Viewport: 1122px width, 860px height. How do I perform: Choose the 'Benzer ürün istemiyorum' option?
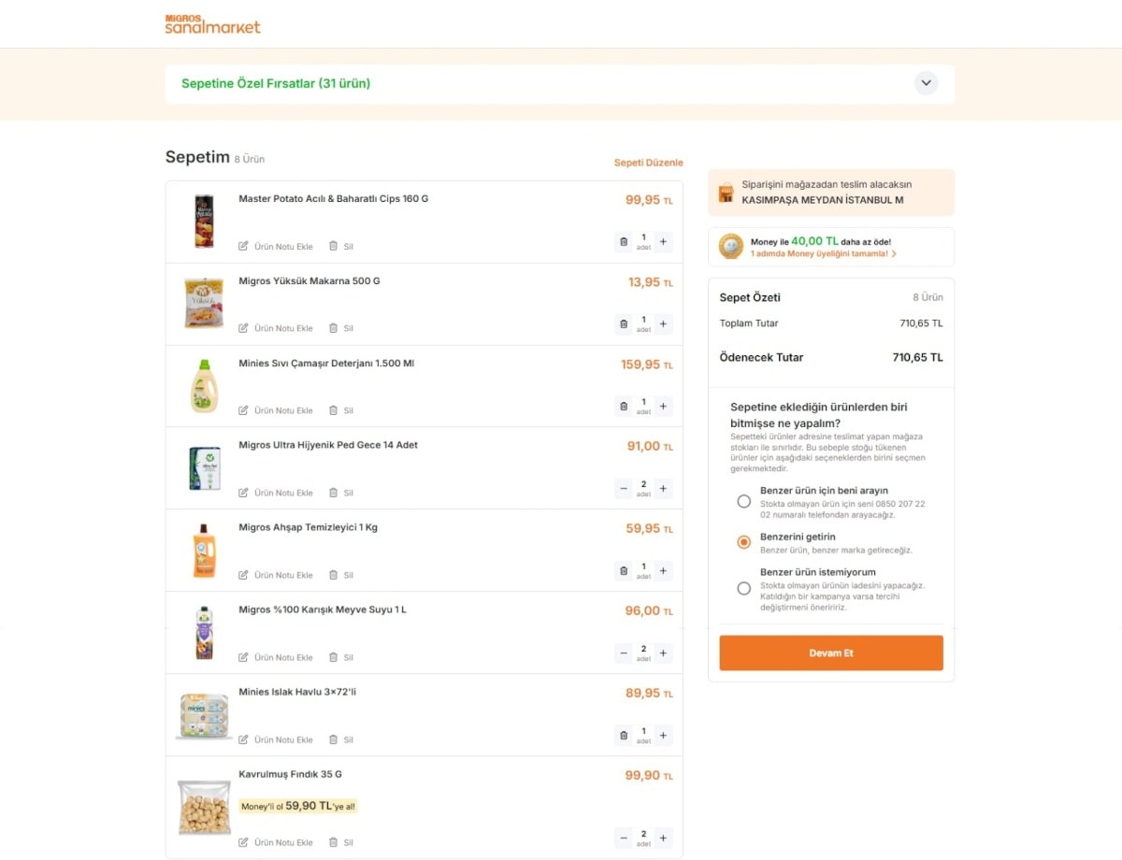click(x=743, y=589)
